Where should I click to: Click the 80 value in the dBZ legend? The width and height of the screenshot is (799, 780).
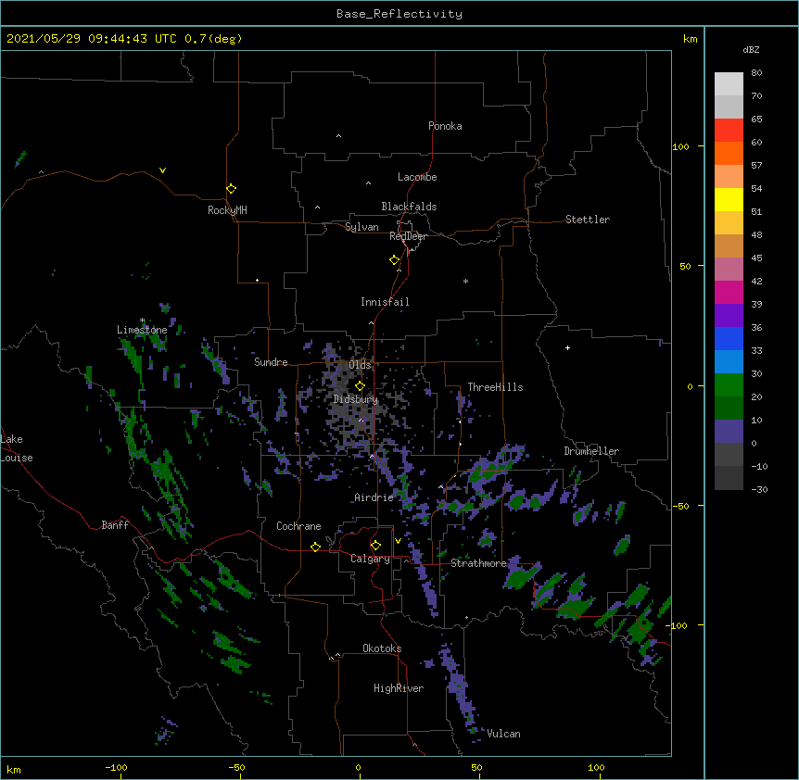pos(756,72)
